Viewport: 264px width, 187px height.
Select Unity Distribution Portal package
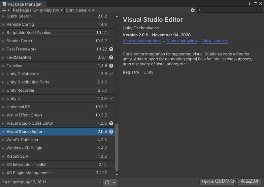pos(57,82)
